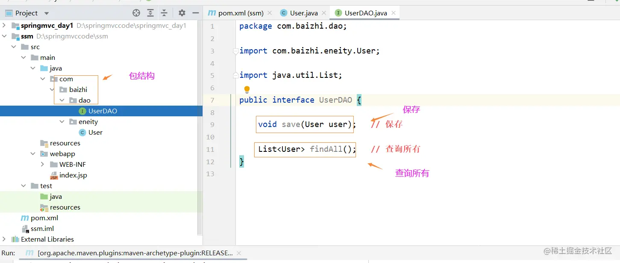Click the Collapse All icon in Project toolbar

pos(164,13)
